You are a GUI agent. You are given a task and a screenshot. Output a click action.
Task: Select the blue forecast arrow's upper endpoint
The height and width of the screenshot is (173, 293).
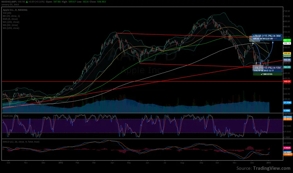273,43
